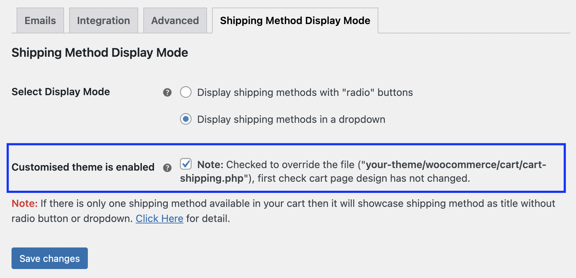Select the "radio" buttons display mode radio button
Screen dimensions: 576x278
pos(186,92)
